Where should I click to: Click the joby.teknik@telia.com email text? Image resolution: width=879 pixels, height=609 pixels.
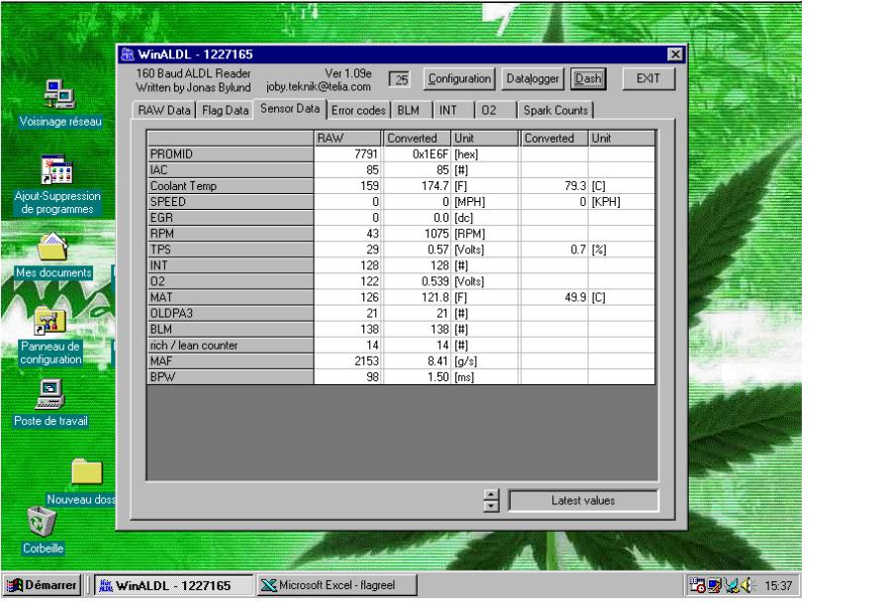click(x=319, y=87)
